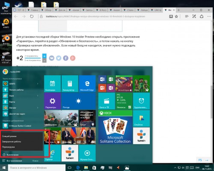Open the Edge Hub icon
Screen dimensions: 214x171
(187, 17)
